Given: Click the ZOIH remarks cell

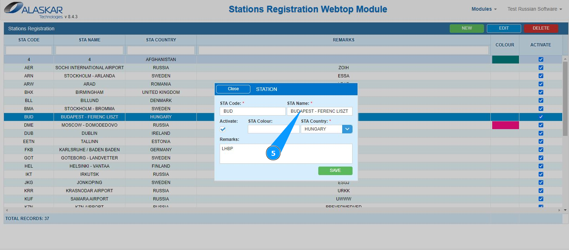Looking at the screenshot, I should point(344,68).
